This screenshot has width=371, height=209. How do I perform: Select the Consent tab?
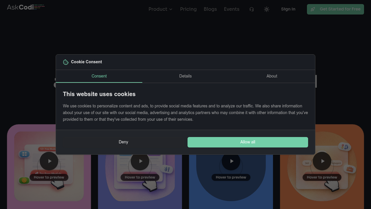pyautogui.click(x=99, y=76)
